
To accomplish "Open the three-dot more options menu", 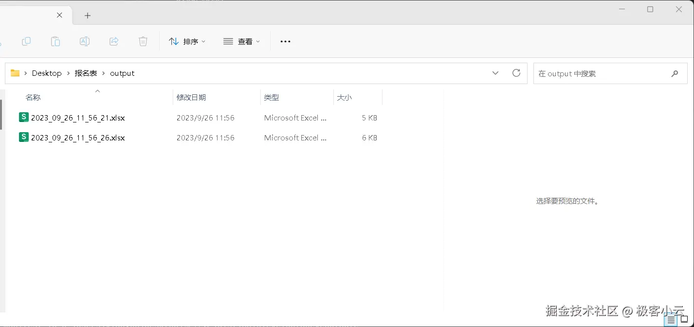I will (286, 41).
